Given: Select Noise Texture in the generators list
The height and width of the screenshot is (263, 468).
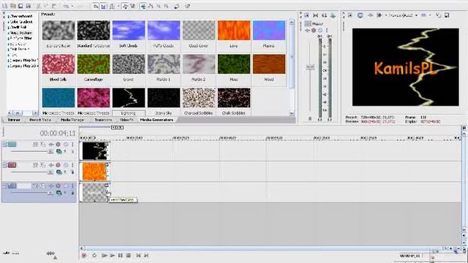Looking at the screenshot, I should click(21, 33).
